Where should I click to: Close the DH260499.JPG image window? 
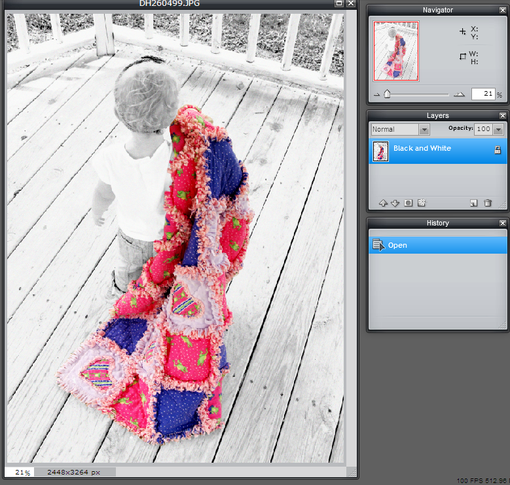click(351, 3)
